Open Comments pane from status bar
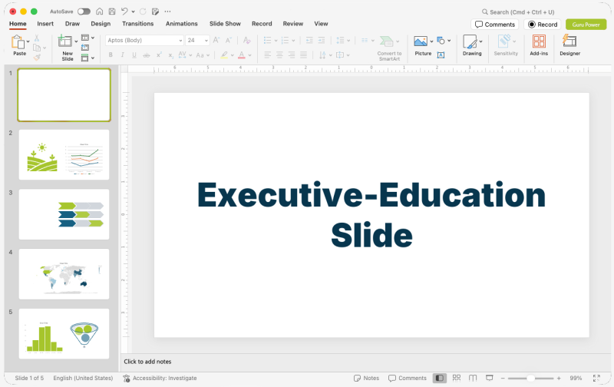Screen dimensions: 614x387 coord(408,378)
